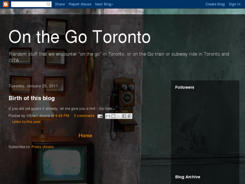The width and height of the screenshot is (245, 184).
Task: Click the Google Buzz share icon
Action: pos(130,116)
